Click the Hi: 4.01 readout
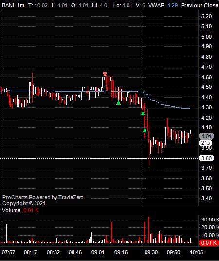The height and width of the screenshot is (261, 219). [101, 5]
